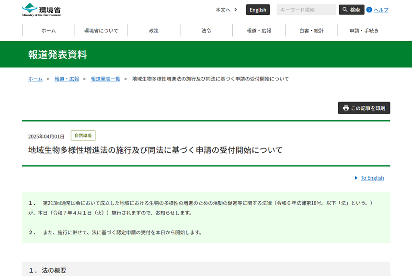
Task: Click the 自然環境 category tag
Action: coord(83,136)
